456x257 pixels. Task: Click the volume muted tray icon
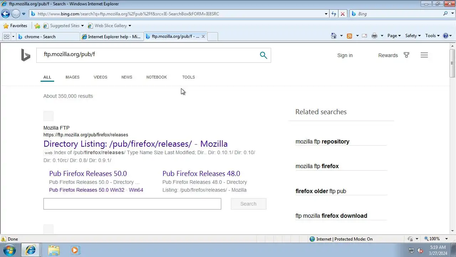420,250
